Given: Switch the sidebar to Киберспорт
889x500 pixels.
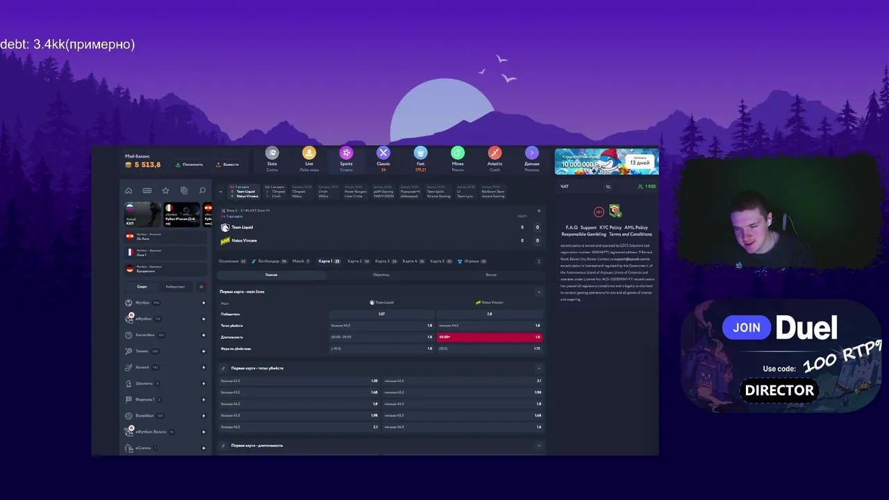Looking at the screenshot, I should click(176, 286).
